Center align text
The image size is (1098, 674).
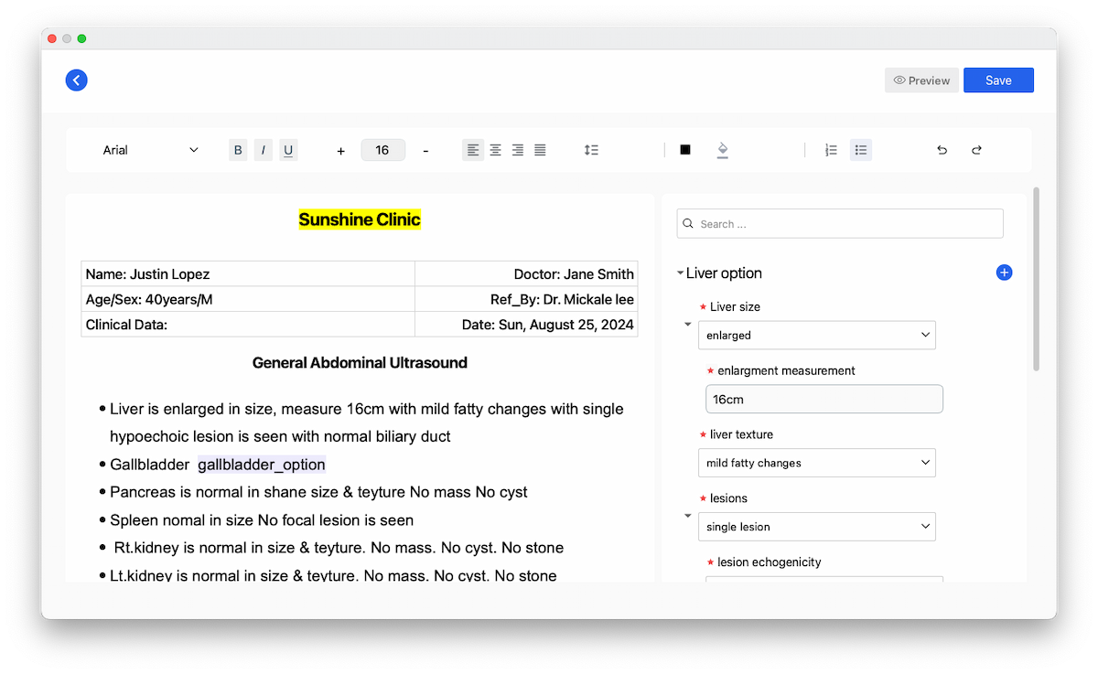[495, 150]
